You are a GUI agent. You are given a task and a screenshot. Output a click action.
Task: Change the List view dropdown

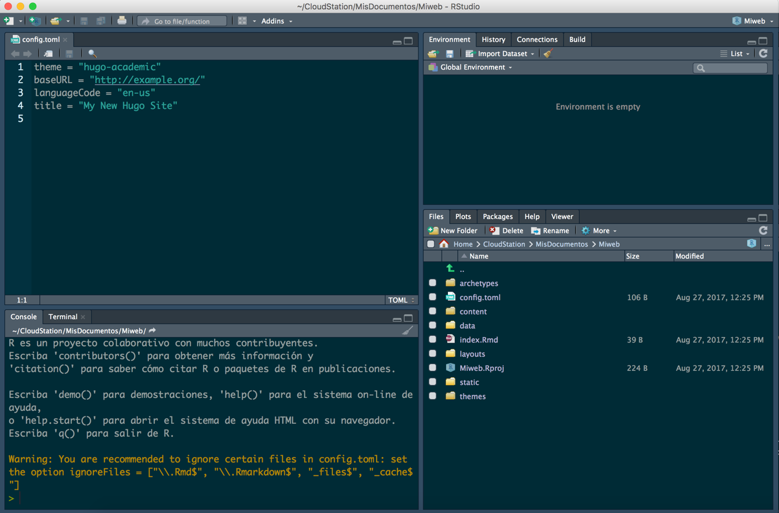735,54
